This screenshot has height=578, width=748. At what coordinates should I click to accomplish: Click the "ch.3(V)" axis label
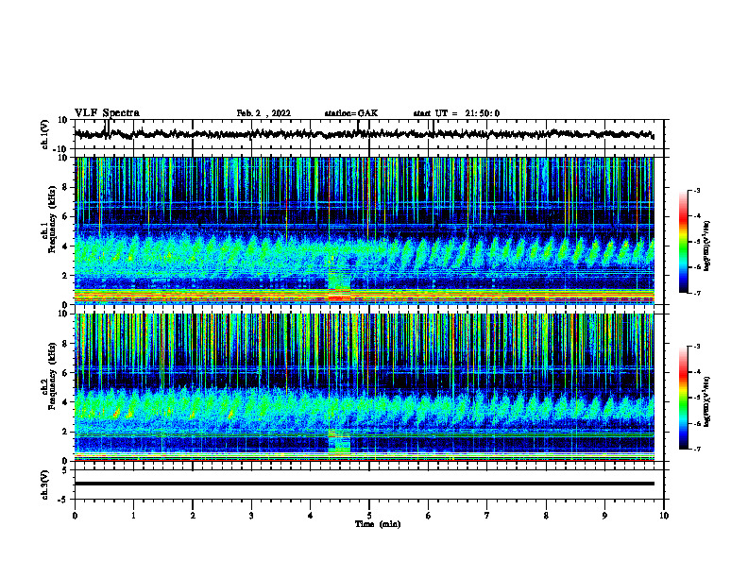tap(45, 484)
